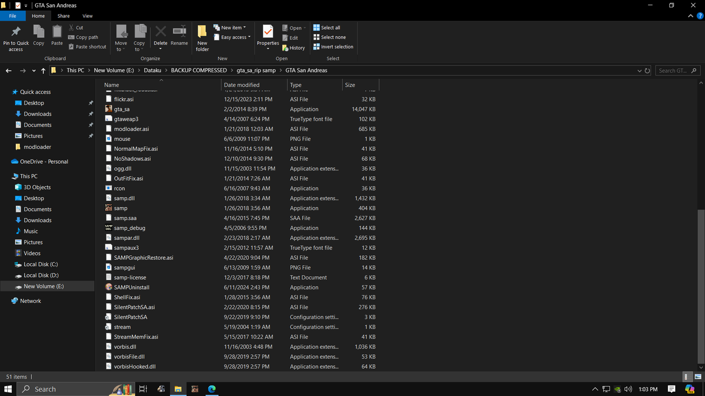This screenshot has width=705, height=396.
Task: Click the Pin to Quick access icon
Action: click(16, 32)
